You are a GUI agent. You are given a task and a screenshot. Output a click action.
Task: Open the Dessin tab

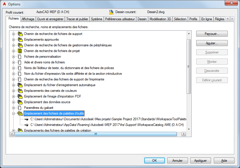coord(142,19)
